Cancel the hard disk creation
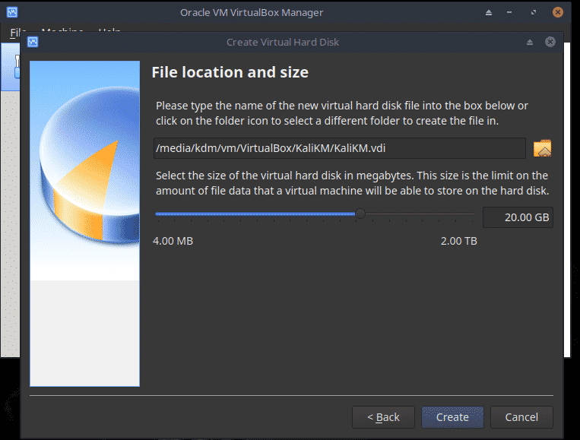This screenshot has width=580, height=440. (x=521, y=416)
